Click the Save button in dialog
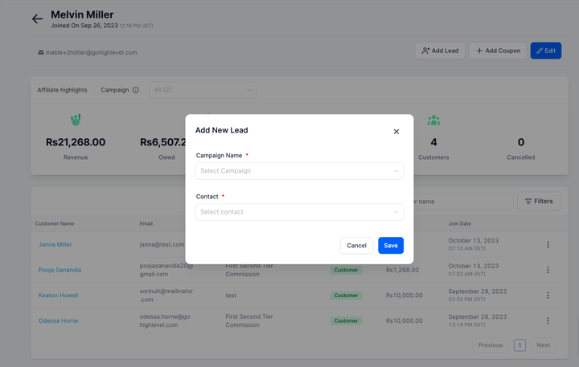This screenshot has height=367, width=579. pos(391,246)
